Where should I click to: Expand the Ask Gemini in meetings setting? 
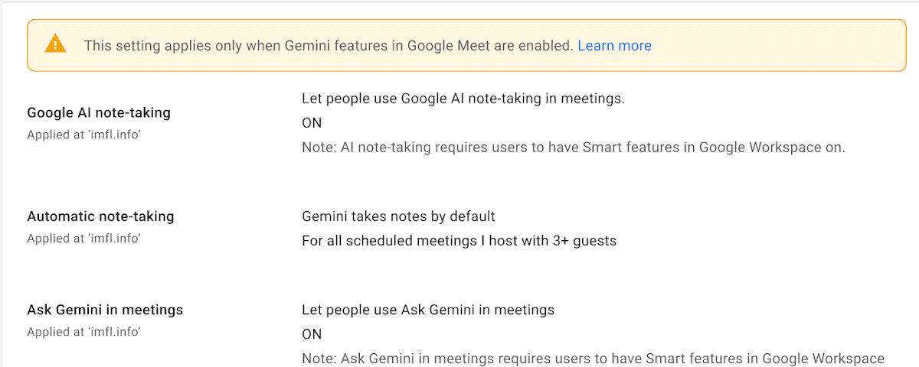tap(105, 310)
